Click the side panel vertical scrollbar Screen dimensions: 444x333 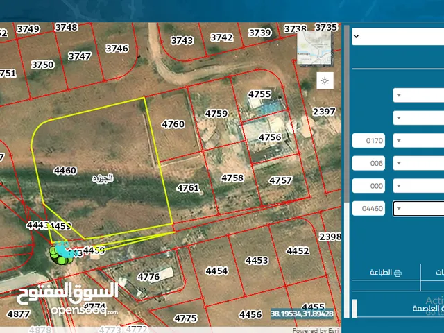tap(347, 170)
